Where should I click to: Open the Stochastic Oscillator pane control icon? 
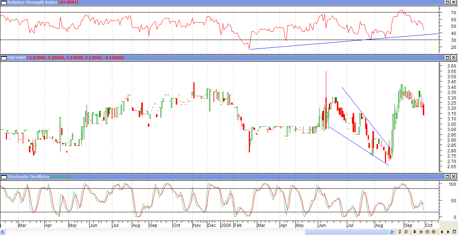pyautogui.click(x=3, y=177)
